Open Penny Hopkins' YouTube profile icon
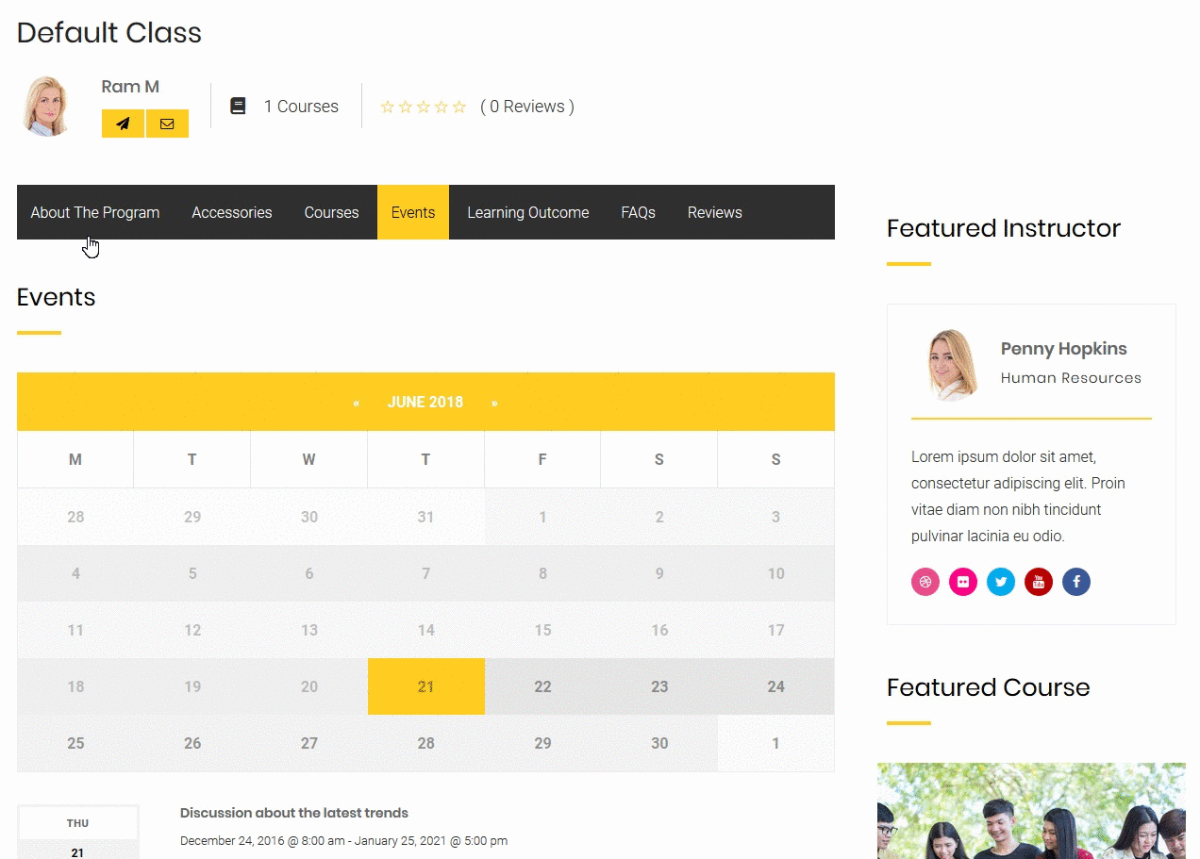This screenshot has width=1200, height=859. pos(1039,582)
